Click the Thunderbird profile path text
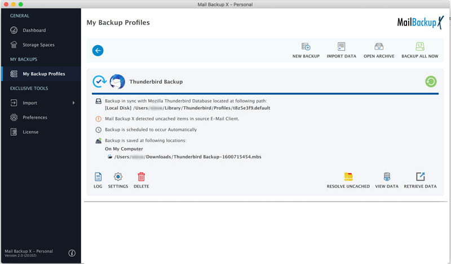Viewport: 451px width, 264px height. tap(188, 108)
